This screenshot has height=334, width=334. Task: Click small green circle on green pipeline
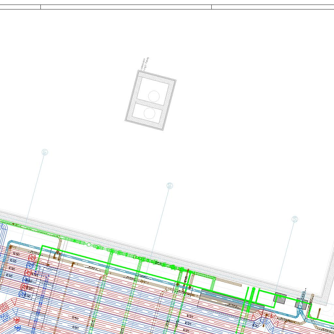click(89, 245)
